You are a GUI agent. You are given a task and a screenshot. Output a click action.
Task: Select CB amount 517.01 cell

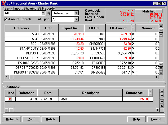(x=118, y=72)
